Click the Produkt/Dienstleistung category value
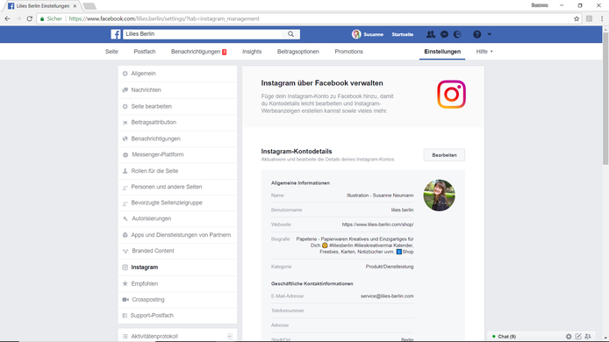The width and height of the screenshot is (609, 342). click(390, 267)
